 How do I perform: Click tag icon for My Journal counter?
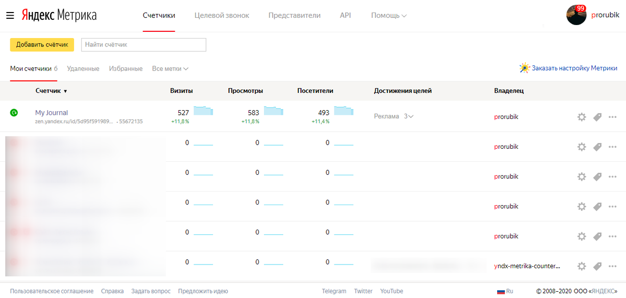(x=597, y=117)
